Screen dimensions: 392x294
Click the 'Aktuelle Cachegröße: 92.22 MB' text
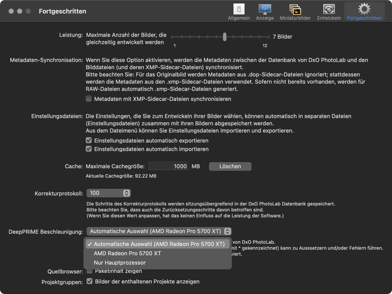click(121, 176)
